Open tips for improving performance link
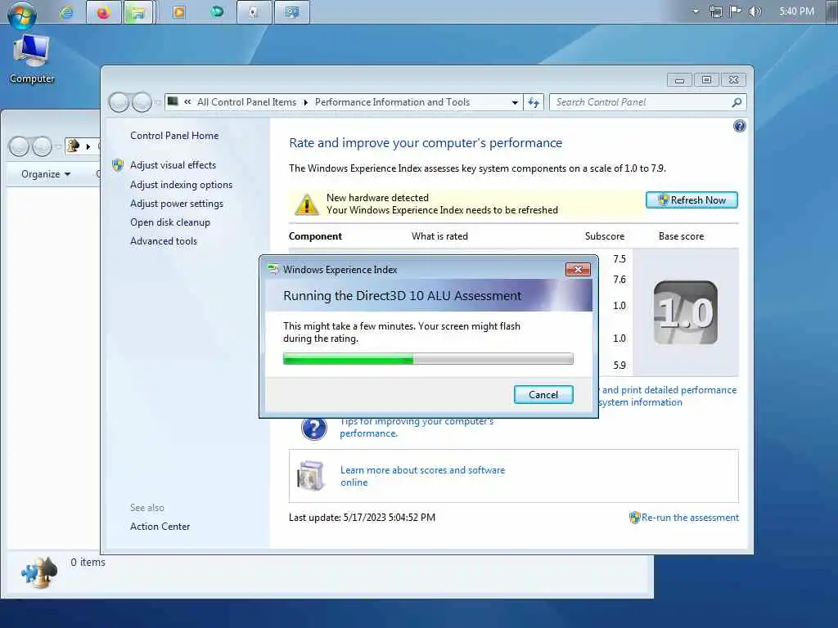The width and height of the screenshot is (838, 628). 417,427
